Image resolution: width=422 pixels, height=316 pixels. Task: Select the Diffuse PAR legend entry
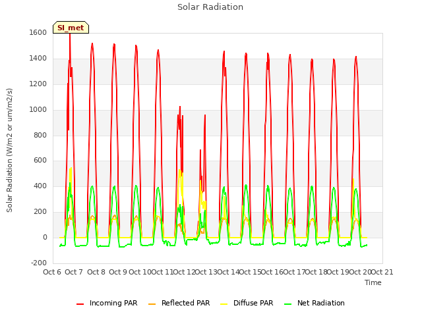(x=247, y=303)
